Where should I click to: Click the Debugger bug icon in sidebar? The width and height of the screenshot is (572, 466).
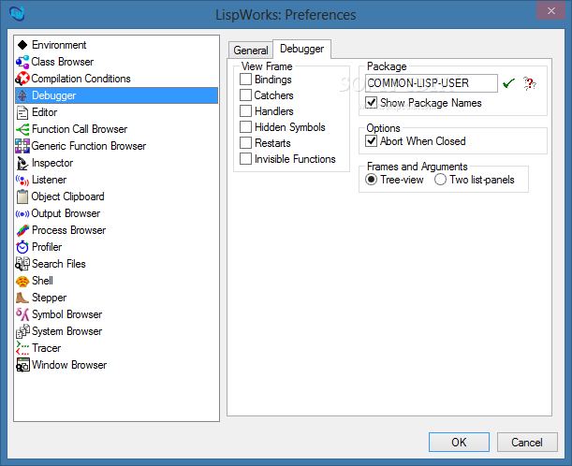pyautogui.click(x=22, y=95)
